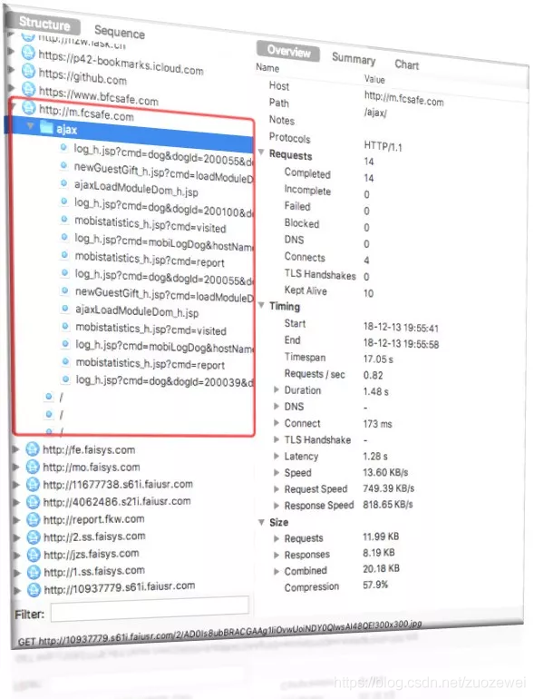534x699 pixels.
Task: Collapse the Requests section in Overview
Action: click(x=261, y=153)
